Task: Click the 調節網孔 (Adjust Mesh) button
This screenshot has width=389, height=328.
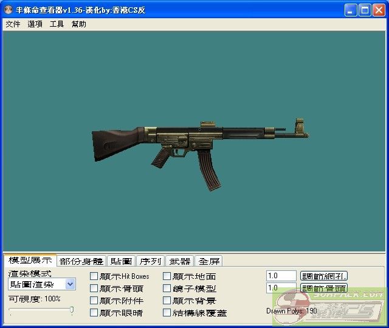Action: tap(324, 276)
